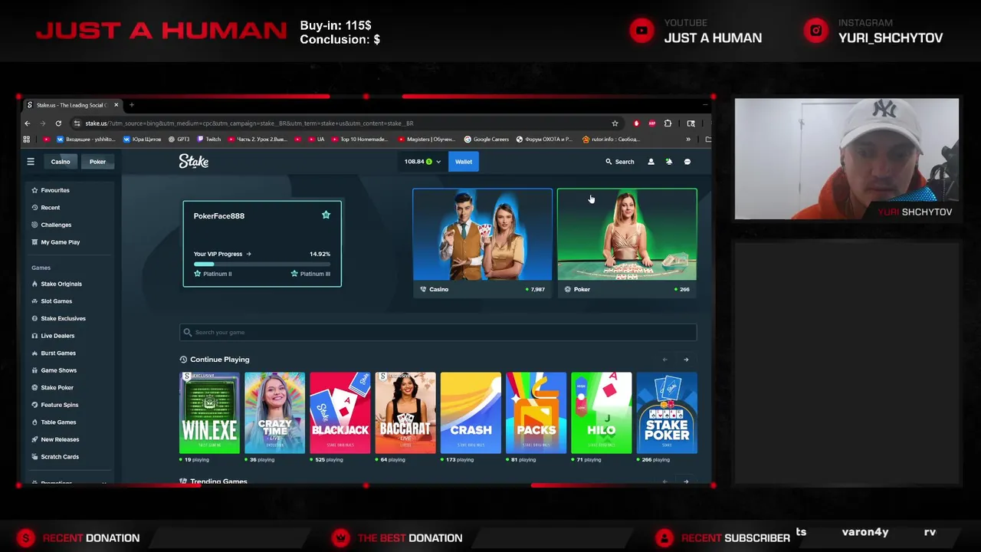Switch to the Poker tab
The height and width of the screenshot is (552, 981).
point(97,162)
